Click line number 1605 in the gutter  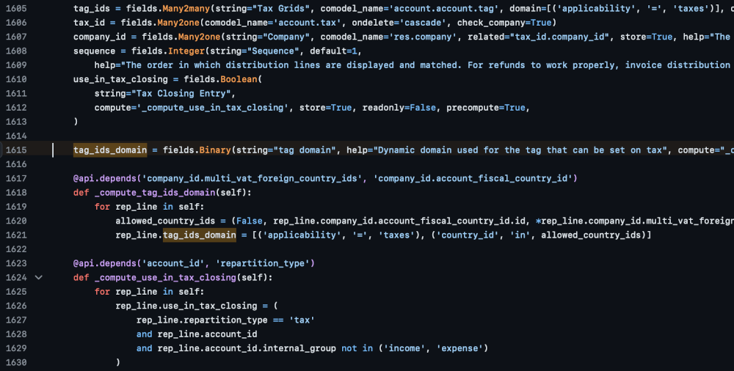point(15,9)
